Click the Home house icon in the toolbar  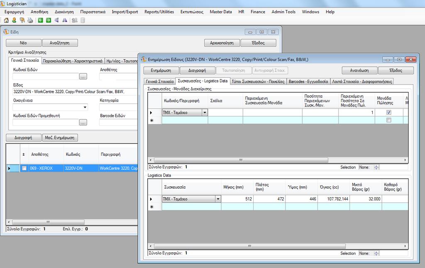click(6, 20)
